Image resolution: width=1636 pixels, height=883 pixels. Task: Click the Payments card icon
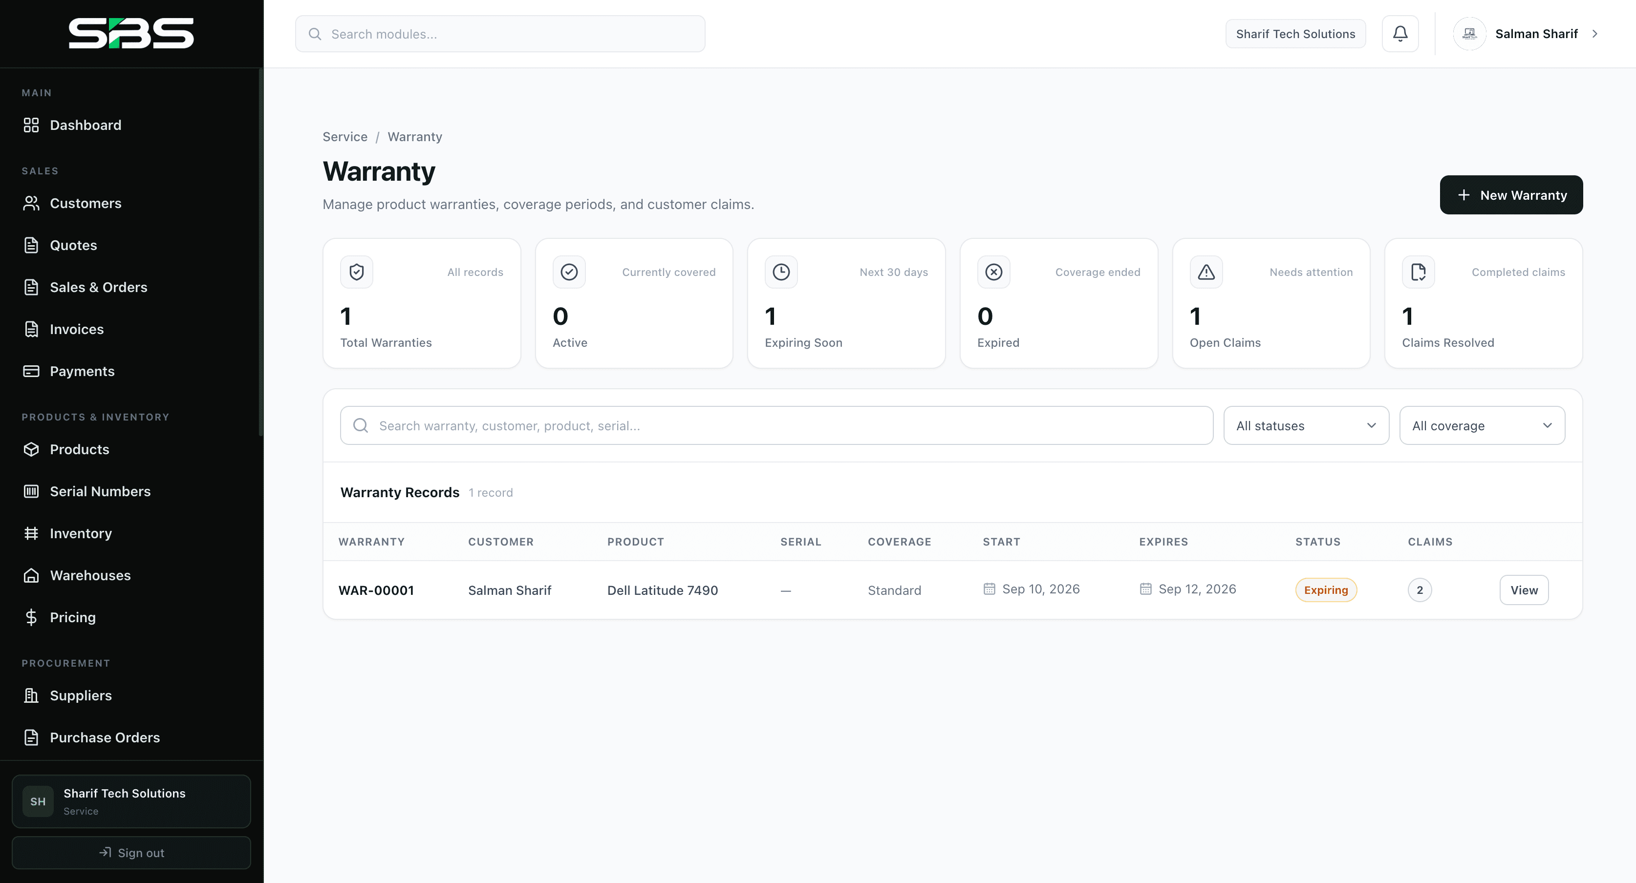(x=31, y=371)
